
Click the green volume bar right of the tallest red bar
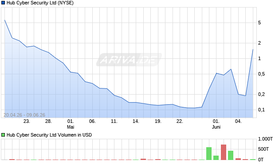tap(231, 155)
